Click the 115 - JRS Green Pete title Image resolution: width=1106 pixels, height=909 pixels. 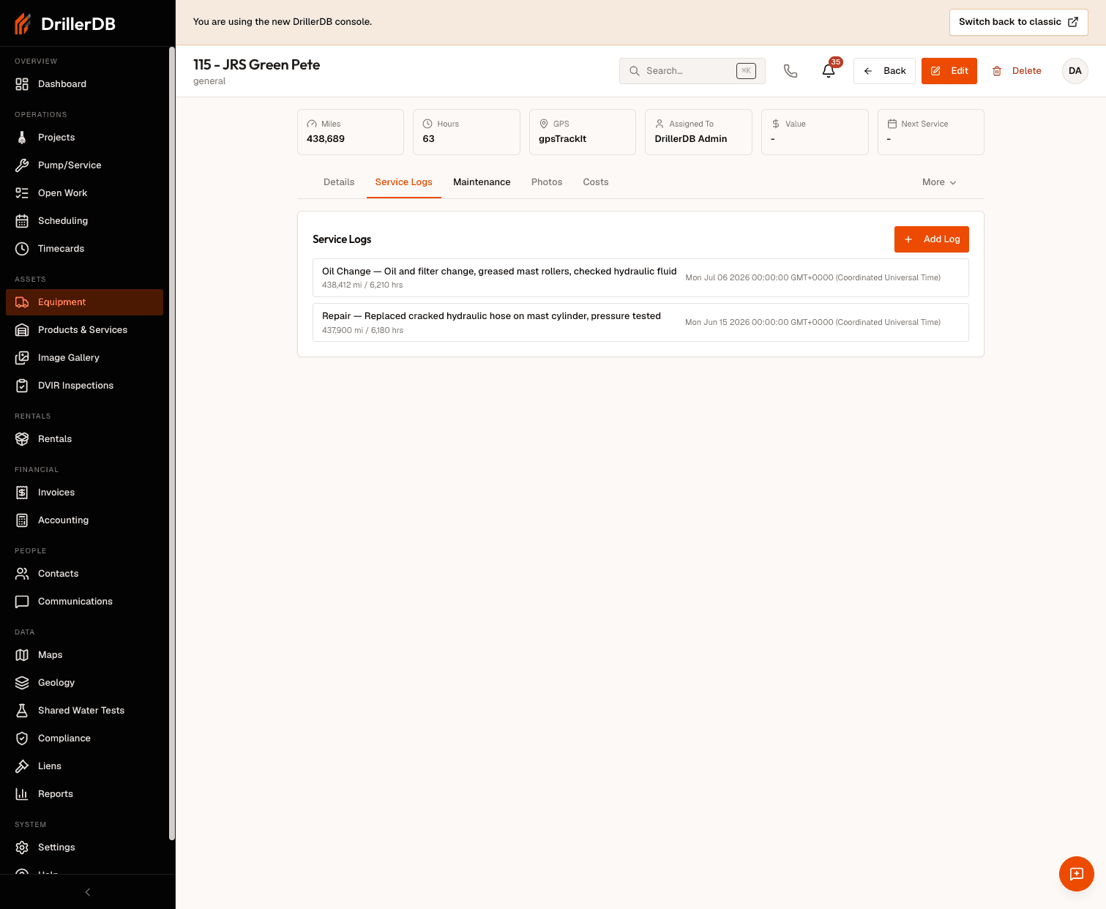[x=256, y=64]
